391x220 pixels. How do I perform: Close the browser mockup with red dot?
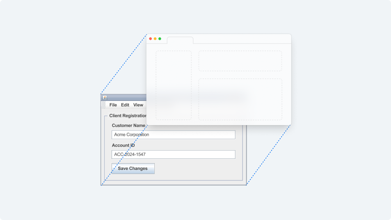(x=150, y=39)
